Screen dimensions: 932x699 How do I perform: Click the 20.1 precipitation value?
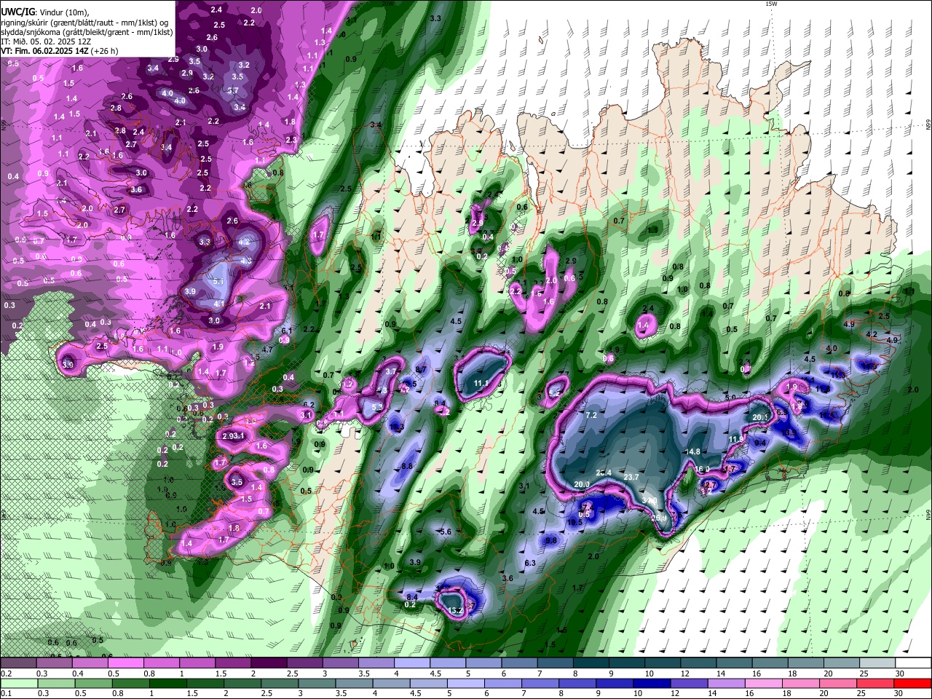point(761,417)
